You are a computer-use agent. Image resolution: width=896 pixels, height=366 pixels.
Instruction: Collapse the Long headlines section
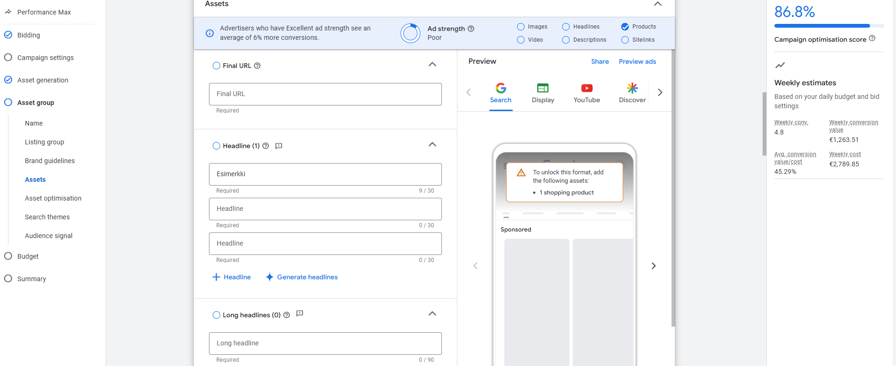click(x=432, y=314)
